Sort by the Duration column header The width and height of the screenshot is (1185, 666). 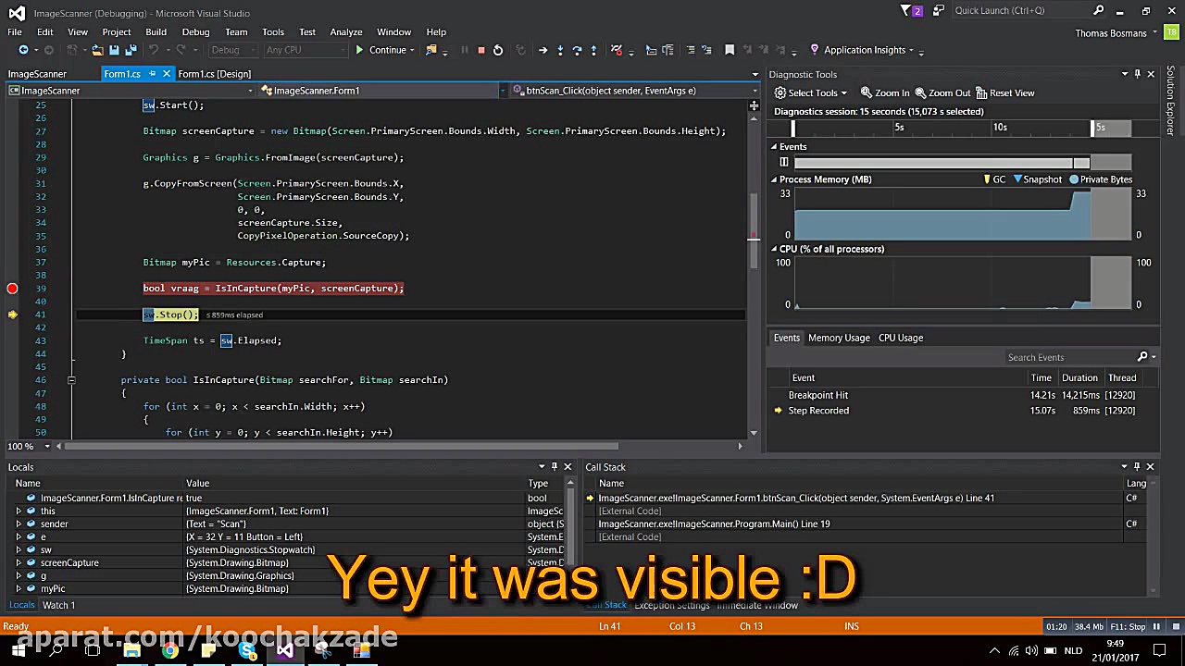pos(1079,377)
